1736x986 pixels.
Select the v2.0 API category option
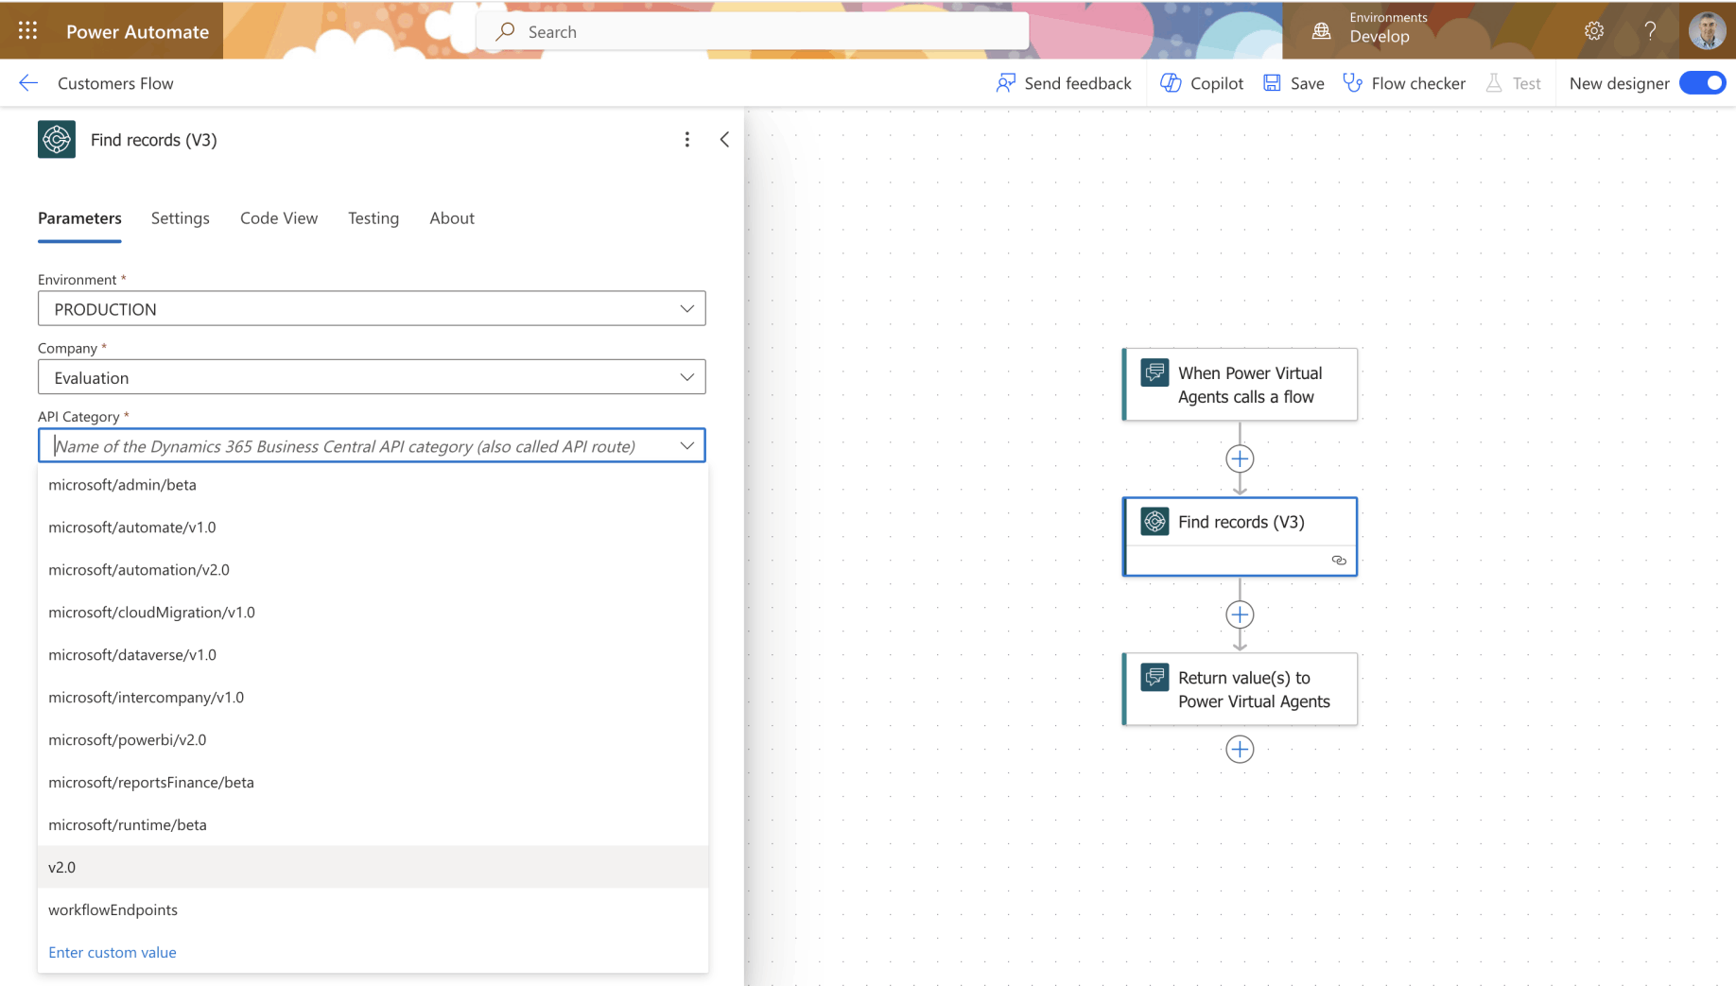pyautogui.click(x=373, y=867)
